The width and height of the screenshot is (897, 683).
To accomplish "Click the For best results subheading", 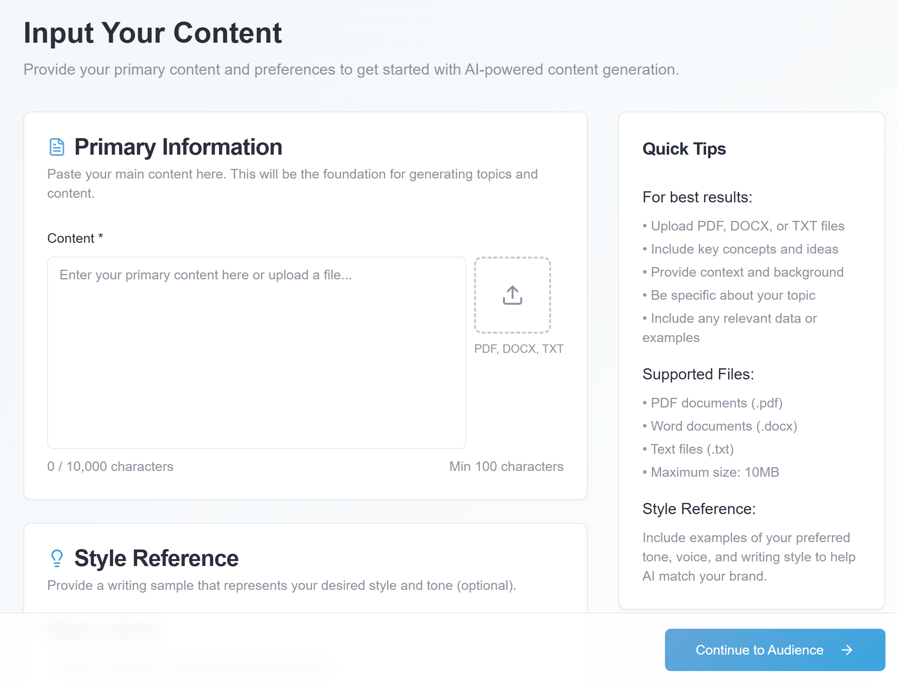I will (x=697, y=197).
